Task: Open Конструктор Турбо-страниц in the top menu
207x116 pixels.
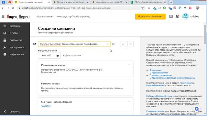Action: [73, 16]
